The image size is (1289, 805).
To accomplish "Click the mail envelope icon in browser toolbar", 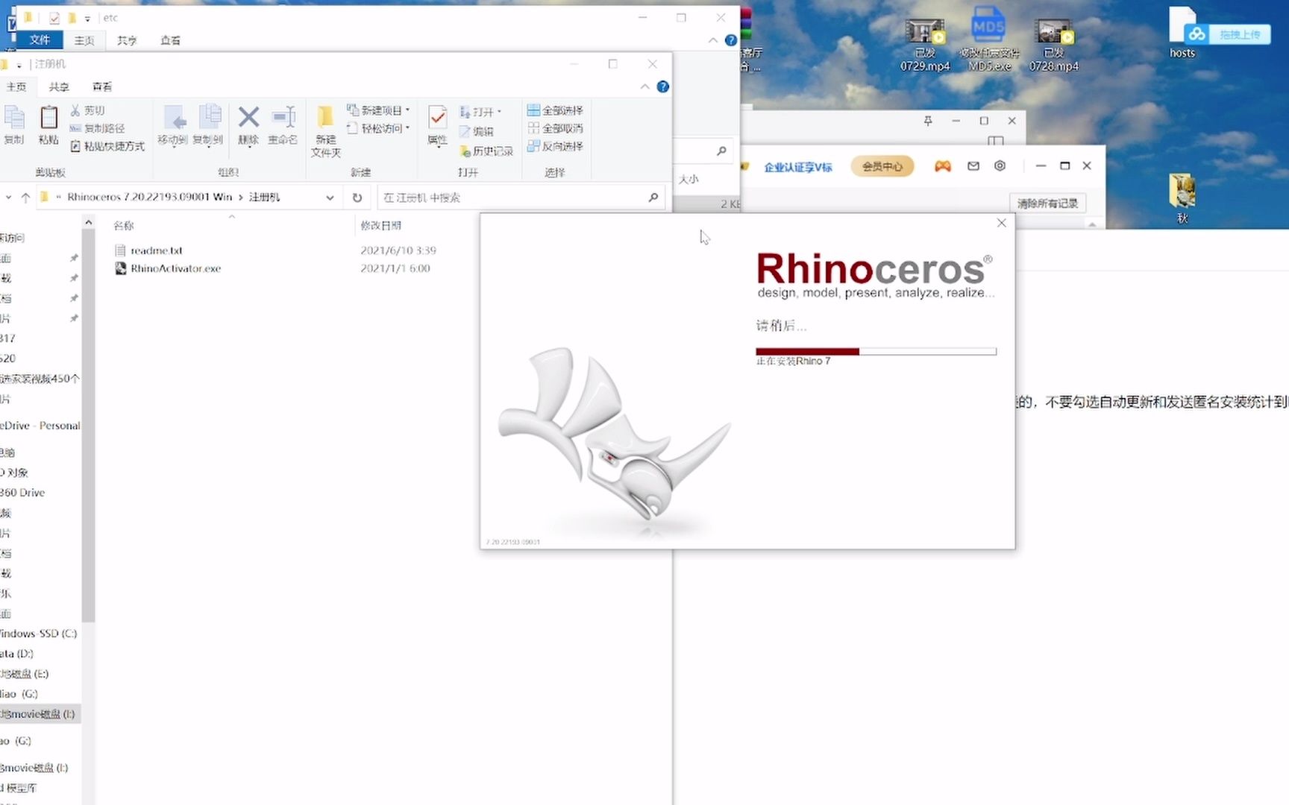I will click(973, 166).
